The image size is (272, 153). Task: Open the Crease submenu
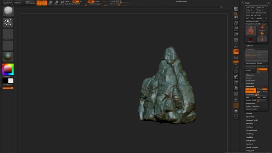[249, 78]
